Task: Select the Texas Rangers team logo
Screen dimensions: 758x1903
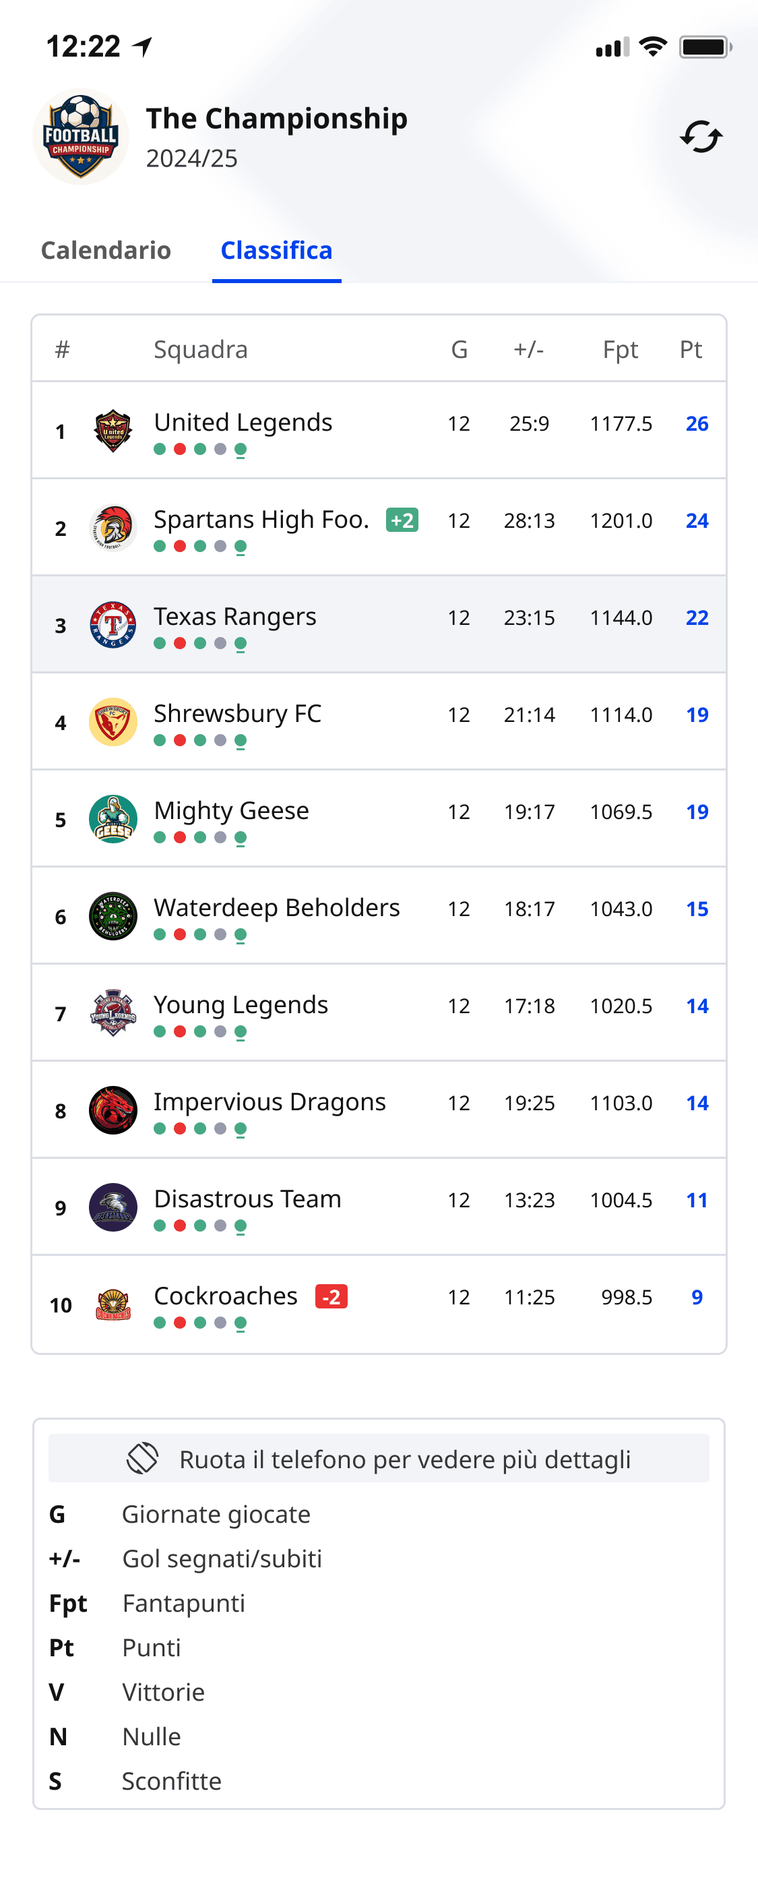Action: coord(113,624)
